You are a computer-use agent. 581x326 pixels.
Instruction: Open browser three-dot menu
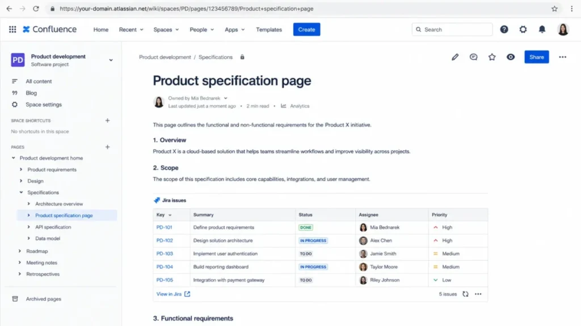[572, 8]
